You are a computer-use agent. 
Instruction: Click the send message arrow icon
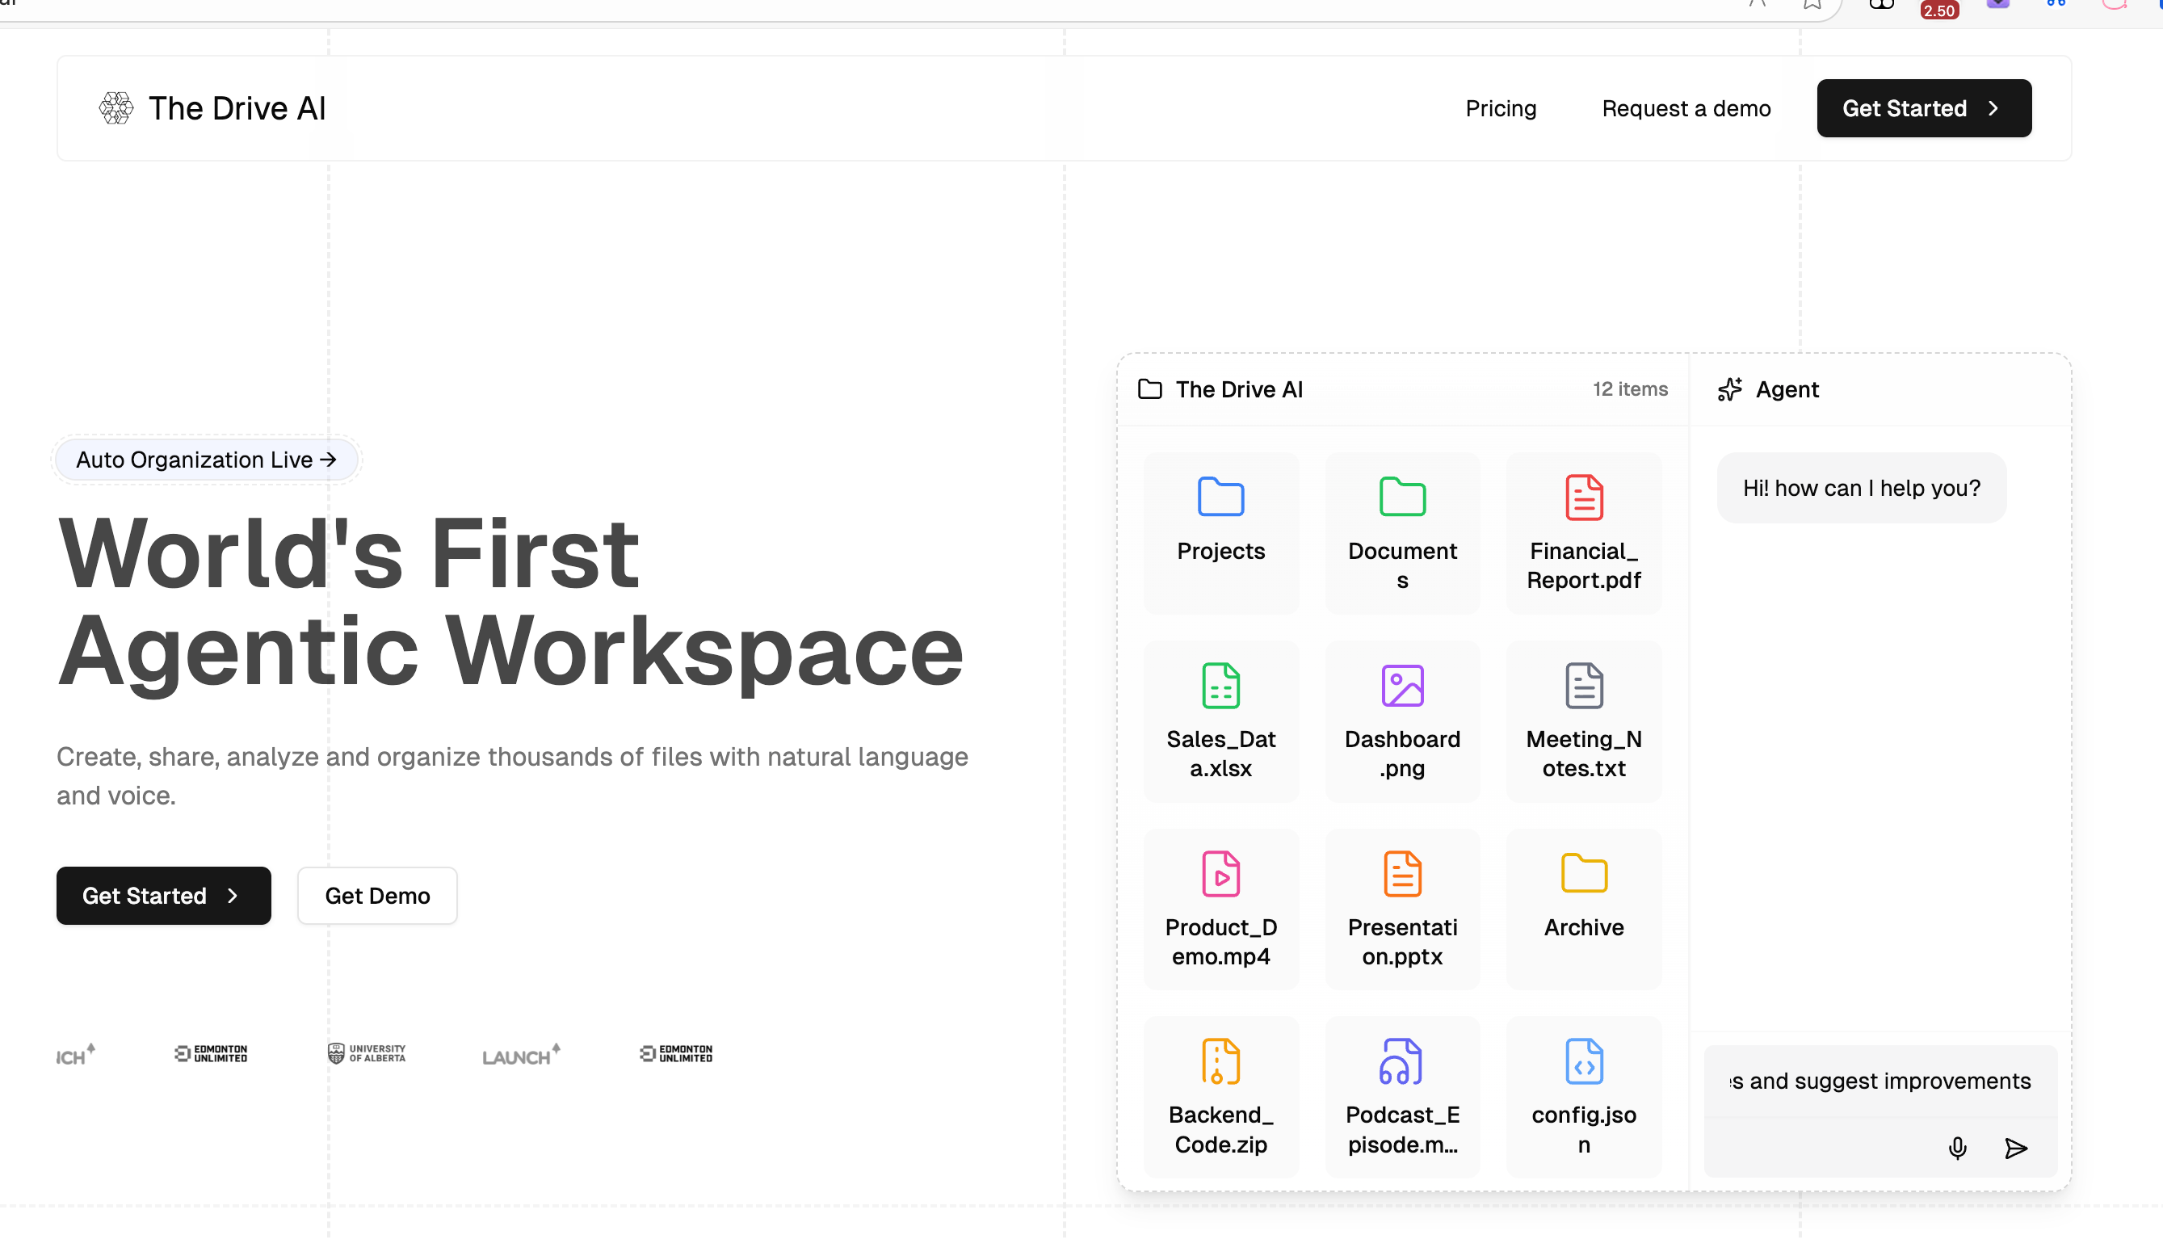[x=2015, y=1148]
